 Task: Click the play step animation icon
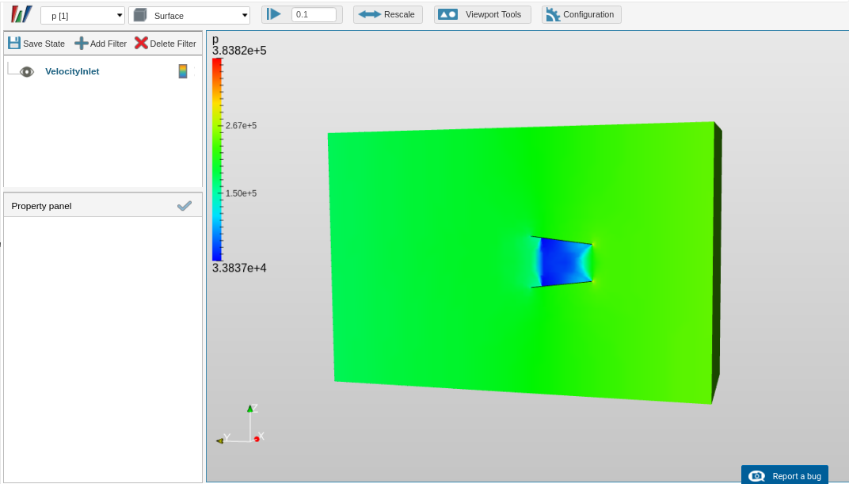click(x=274, y=14)
